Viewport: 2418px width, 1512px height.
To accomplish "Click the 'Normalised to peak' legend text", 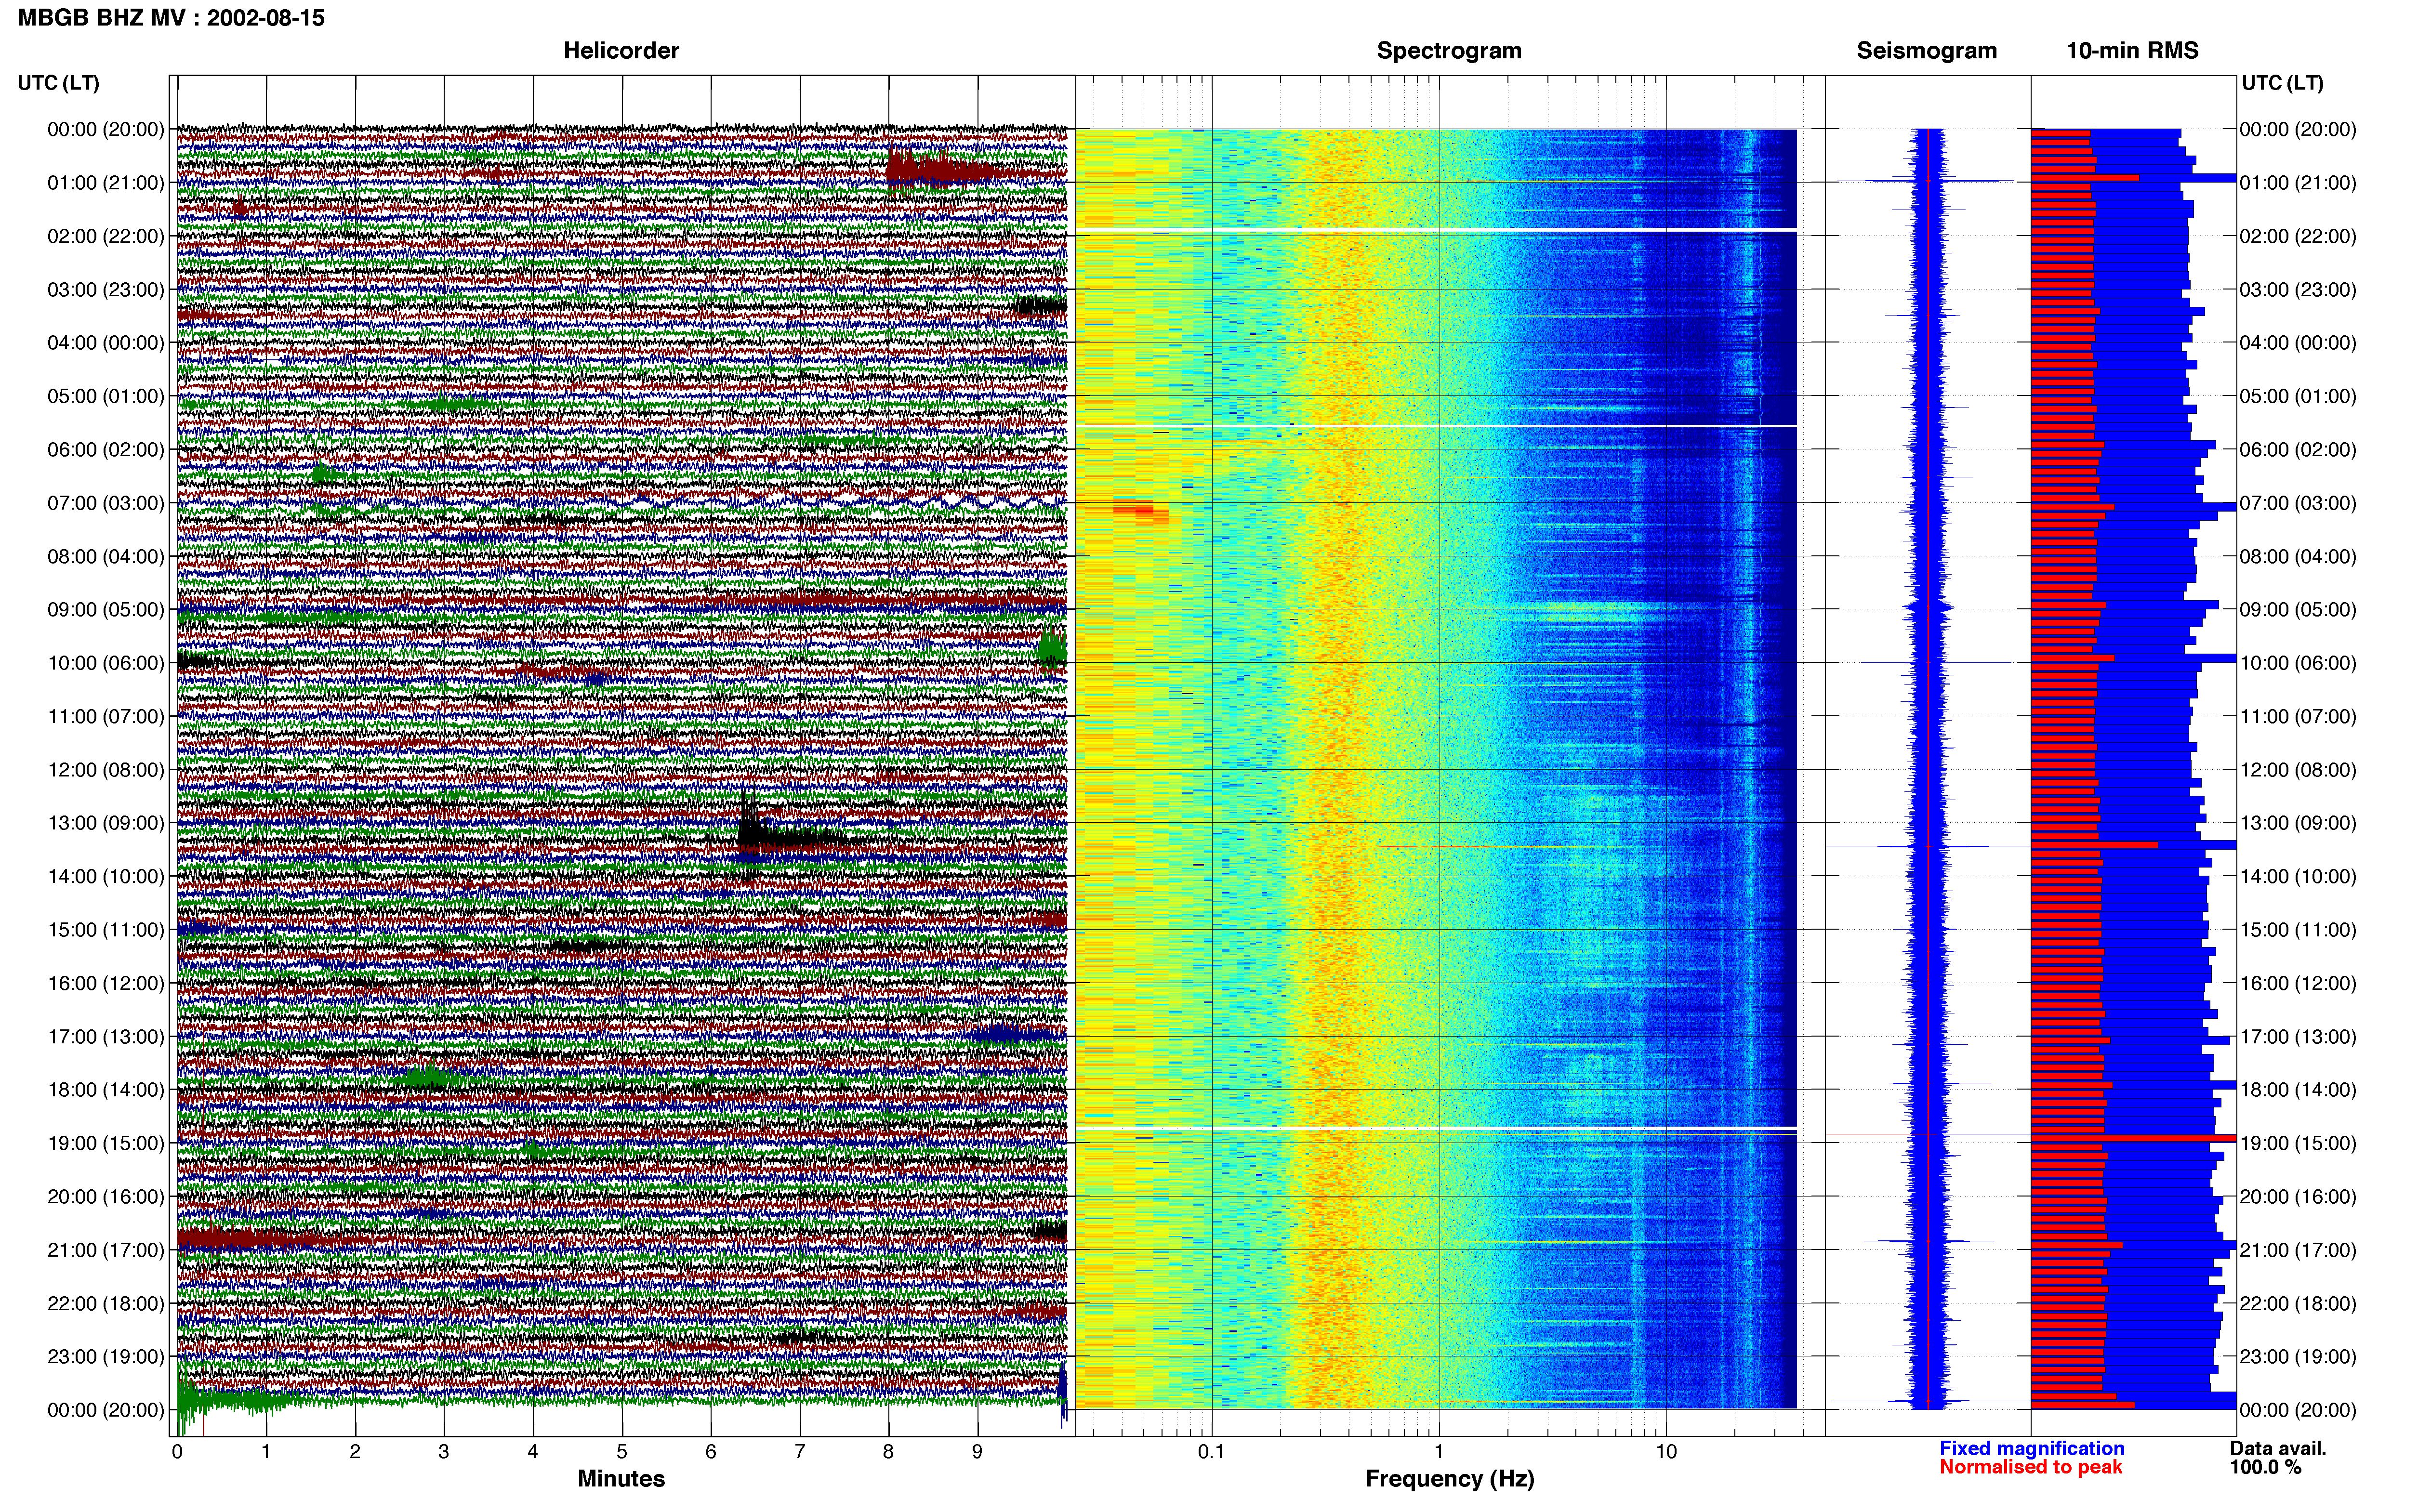I will click(2030, 1467).
